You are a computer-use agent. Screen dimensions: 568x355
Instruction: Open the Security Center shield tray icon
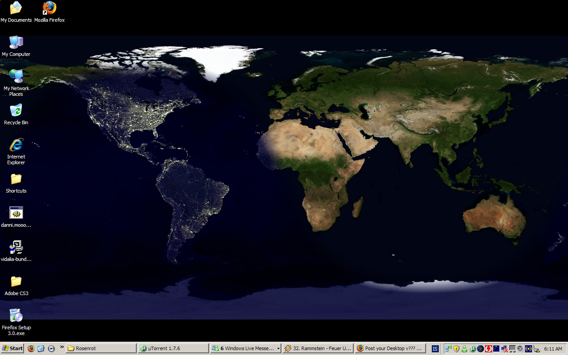tap(456, 348)
